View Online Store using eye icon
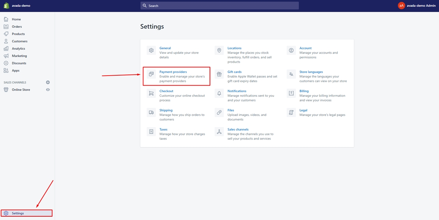The width and height of the screenshot is (439, 220). coord(48,90)
